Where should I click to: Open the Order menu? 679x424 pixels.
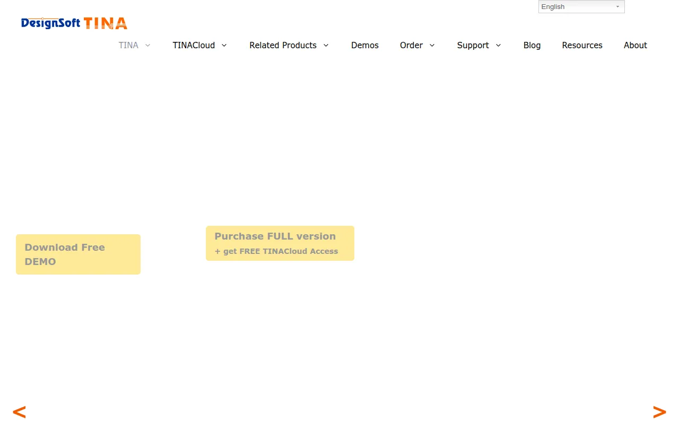411,46
